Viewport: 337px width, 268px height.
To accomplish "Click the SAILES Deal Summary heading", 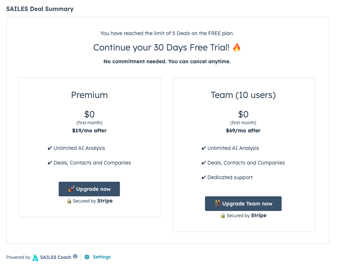I will [40, 9].
